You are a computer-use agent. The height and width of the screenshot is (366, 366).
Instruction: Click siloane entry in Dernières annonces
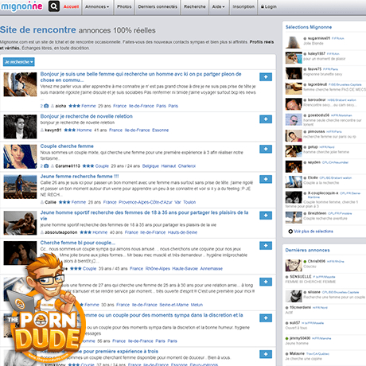click(x=314, y=292)
